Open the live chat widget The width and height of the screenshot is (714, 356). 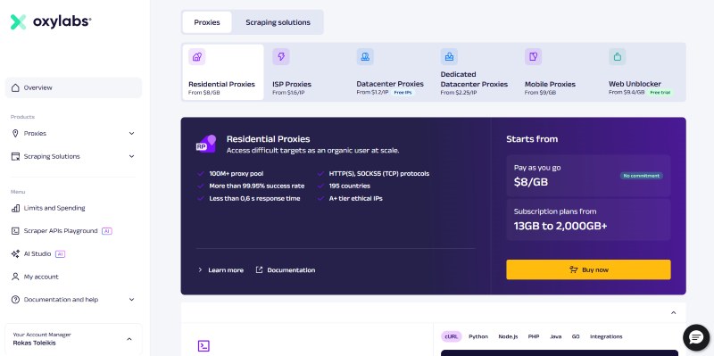click(x=696, y=337)
